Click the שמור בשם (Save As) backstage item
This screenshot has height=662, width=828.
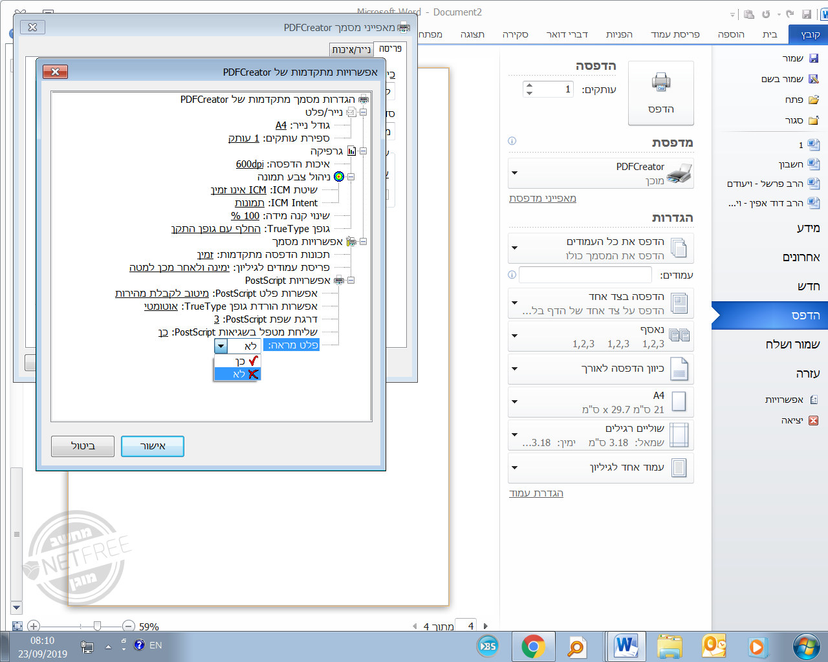tap(790, 79)
